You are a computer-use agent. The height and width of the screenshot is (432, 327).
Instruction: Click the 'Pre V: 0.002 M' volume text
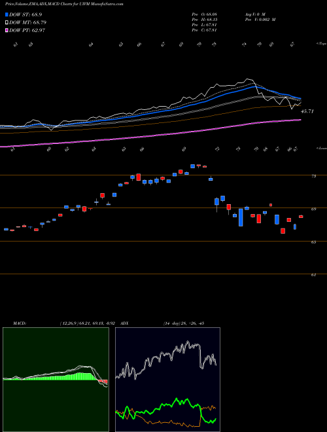[260, 20]
